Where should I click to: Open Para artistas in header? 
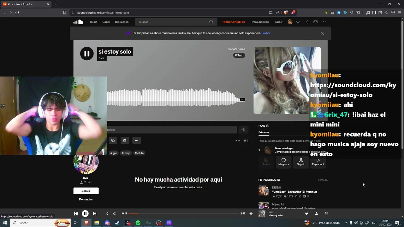pos(260,22)
